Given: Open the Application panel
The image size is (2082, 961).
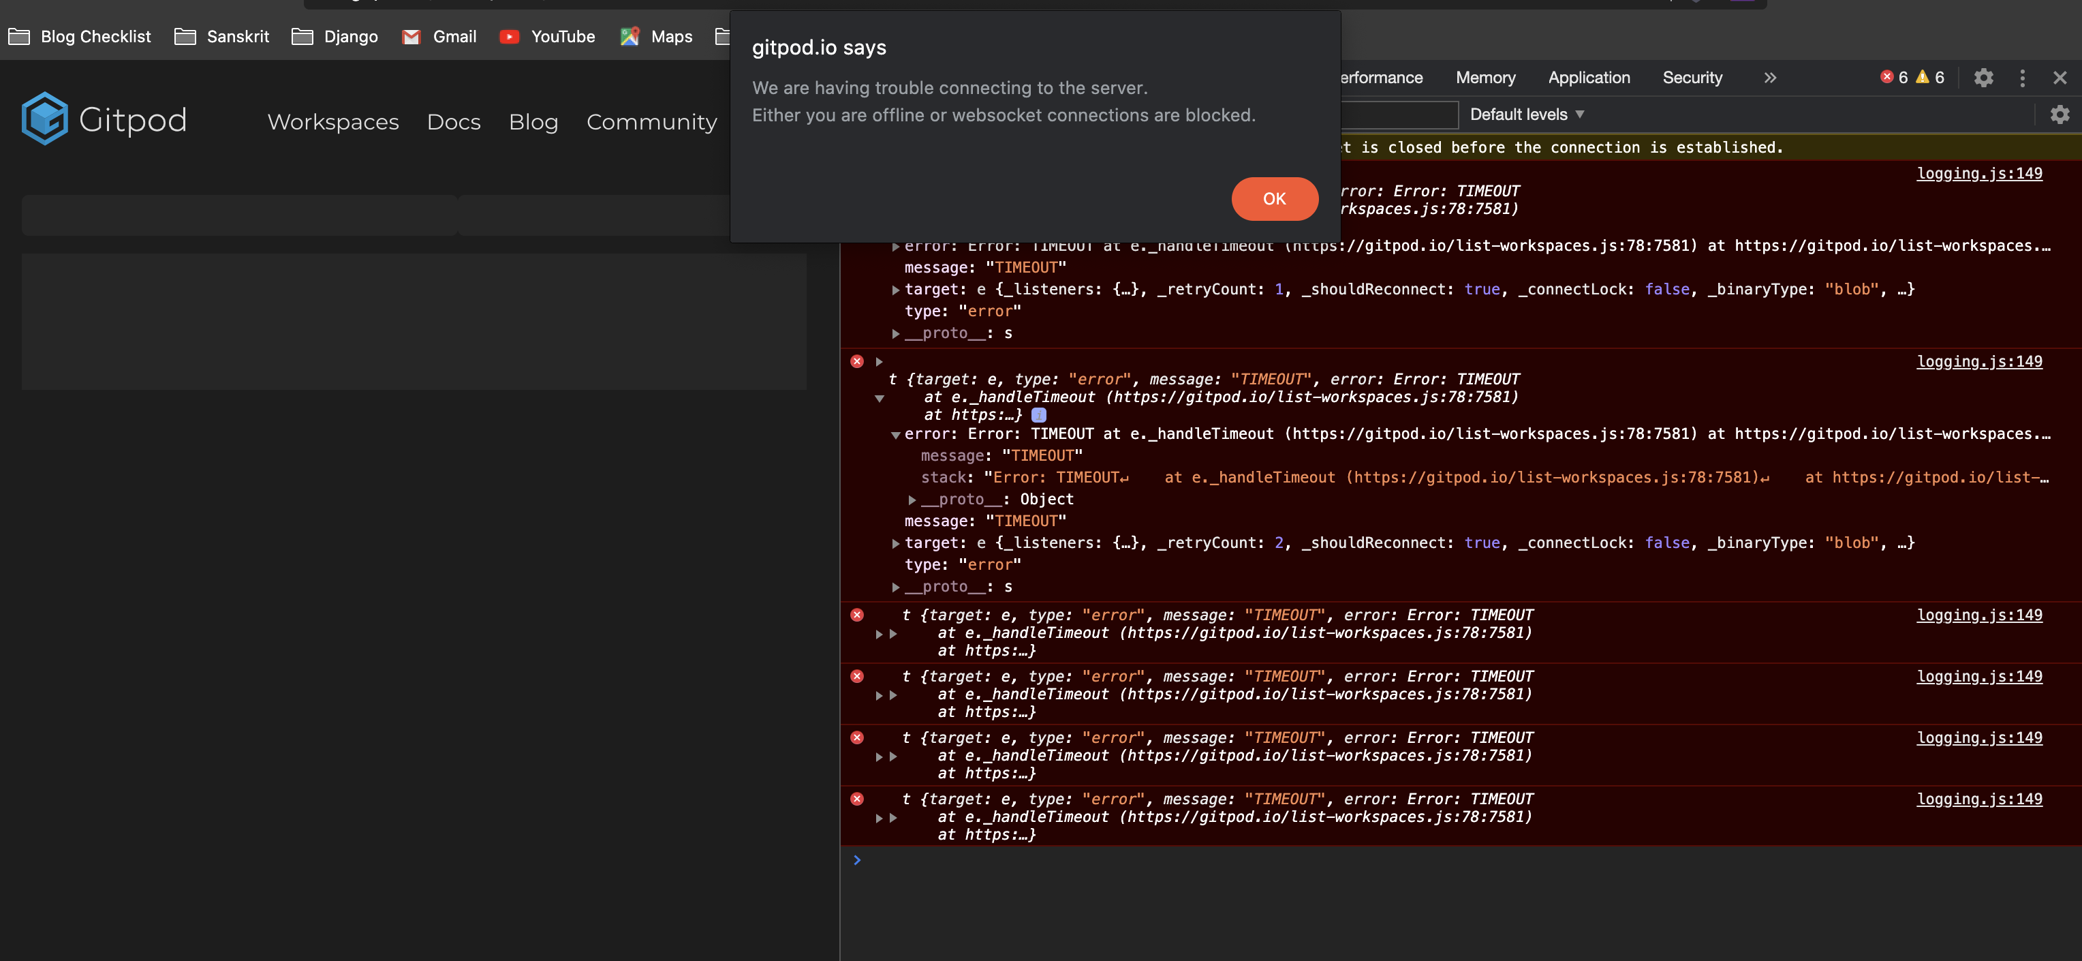Looking at the screenshot, I should pyautogui.click(x=1589, y=77).
